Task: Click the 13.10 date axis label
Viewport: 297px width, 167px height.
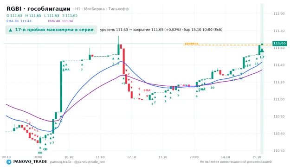Action: coord(163,157)
